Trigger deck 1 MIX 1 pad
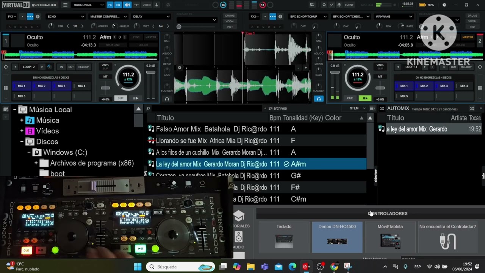Screen dimensions: 485x273 22,86
